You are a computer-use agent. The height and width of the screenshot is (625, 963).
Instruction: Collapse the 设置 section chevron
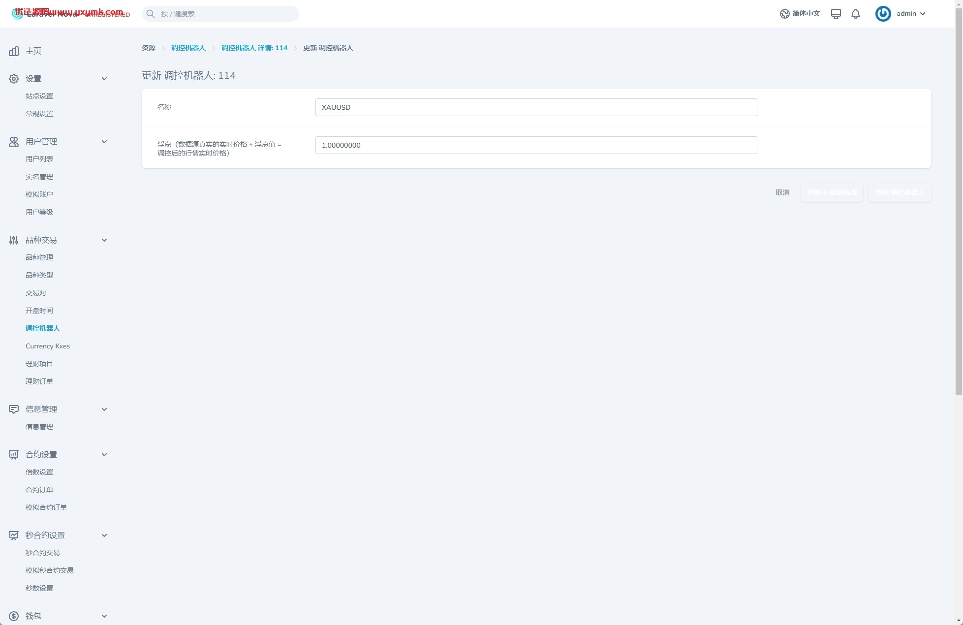click(x=104, y=79)
